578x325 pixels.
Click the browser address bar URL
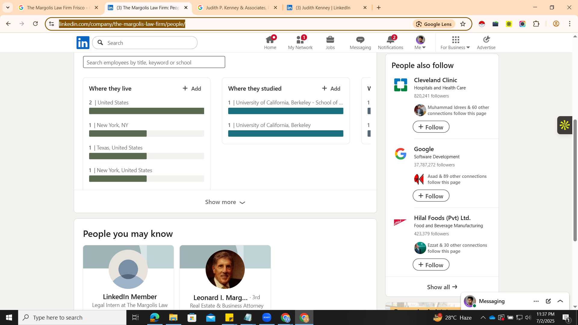122,24
